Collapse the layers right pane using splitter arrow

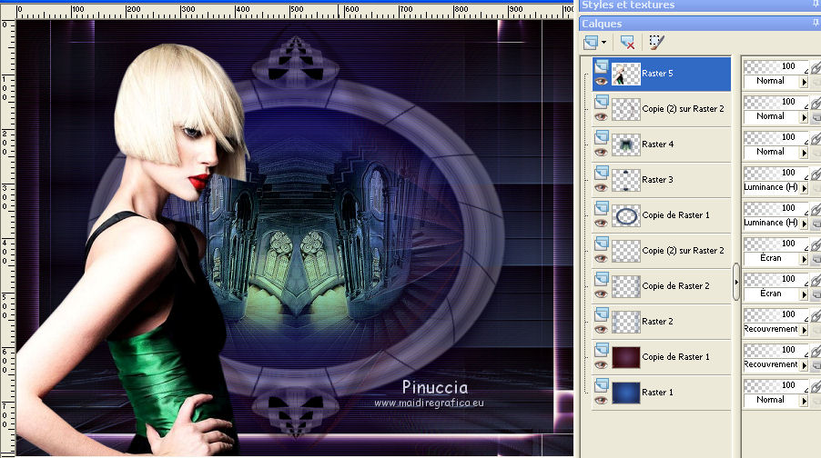(x=736, y=282)
